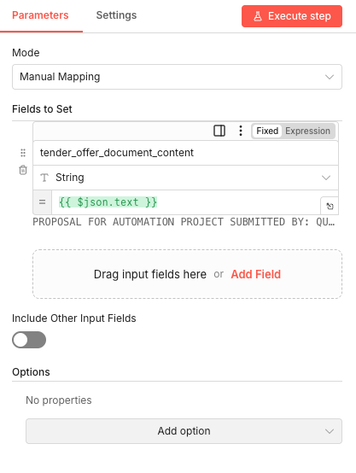Toggle the side panel layout icon
This screenshot has width=356, height=473.
click(x=219, y=131)
